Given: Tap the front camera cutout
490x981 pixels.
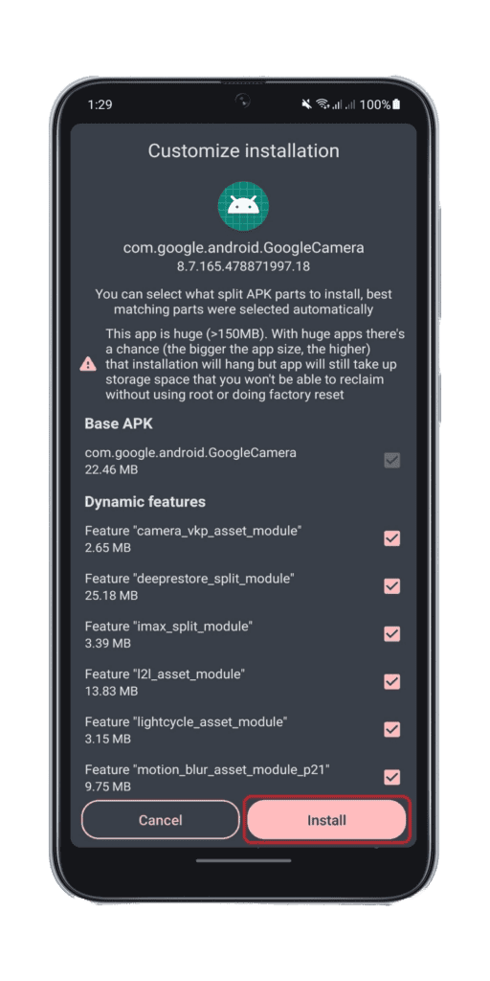Looking at the screenshot, I should (243, 101).
